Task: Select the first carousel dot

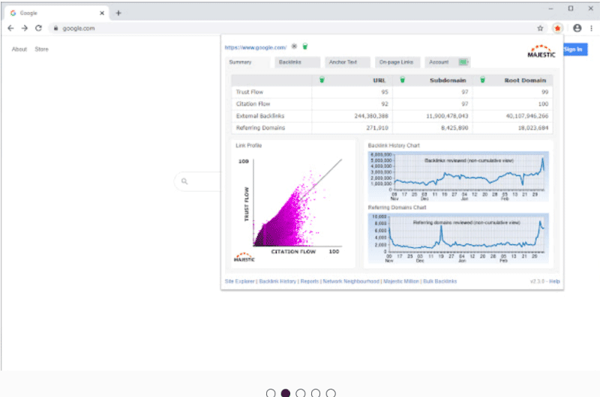Action: [x=271, y=393]
